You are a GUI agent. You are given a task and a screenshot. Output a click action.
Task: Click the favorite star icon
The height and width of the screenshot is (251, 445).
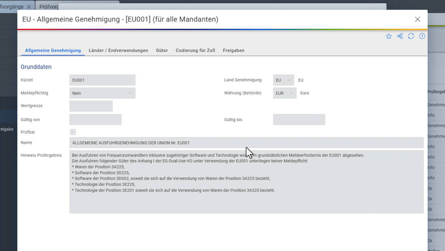388,36
